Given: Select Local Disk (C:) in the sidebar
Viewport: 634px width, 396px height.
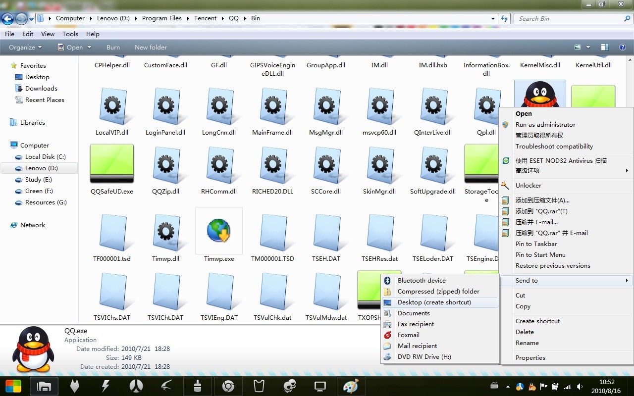Looking at the screenshot, I should point(45,157).
